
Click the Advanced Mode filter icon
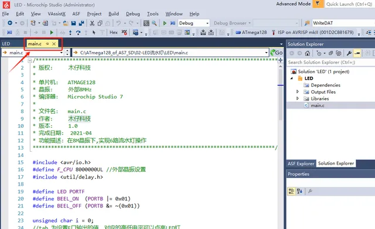[318, 4]
